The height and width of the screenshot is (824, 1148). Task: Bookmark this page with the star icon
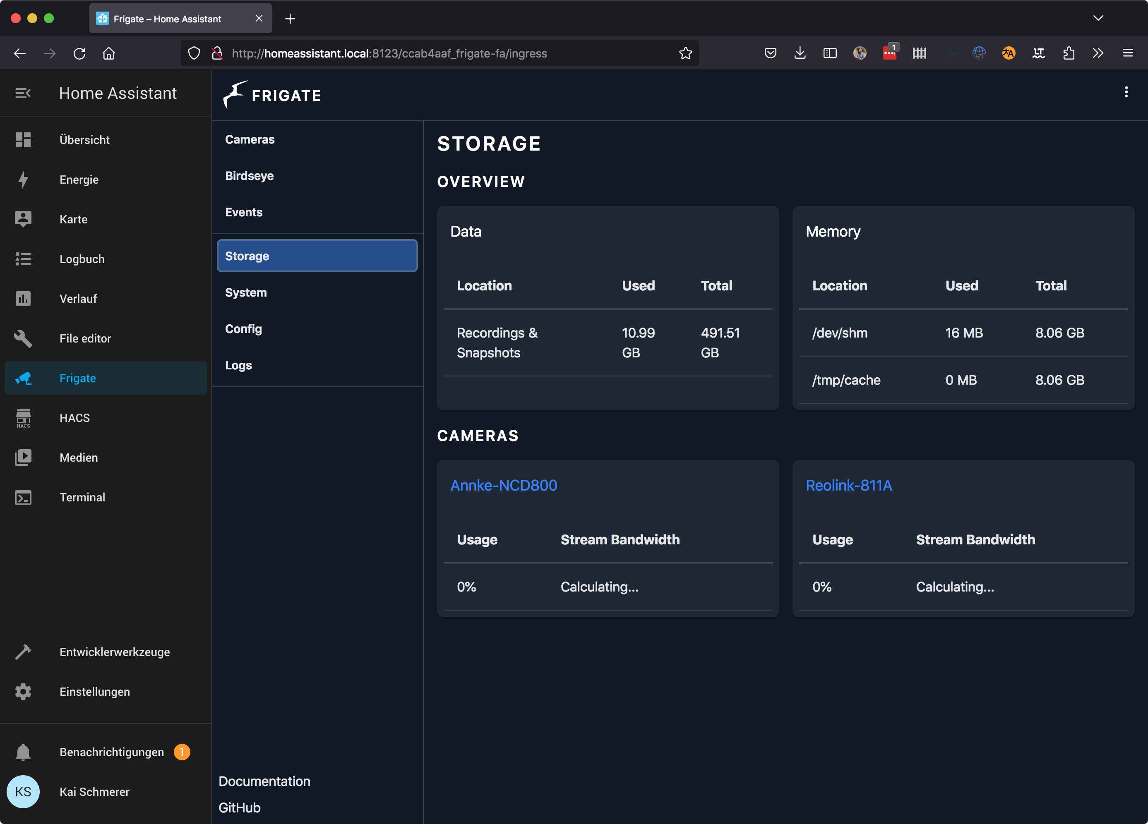tap(685, 53)
